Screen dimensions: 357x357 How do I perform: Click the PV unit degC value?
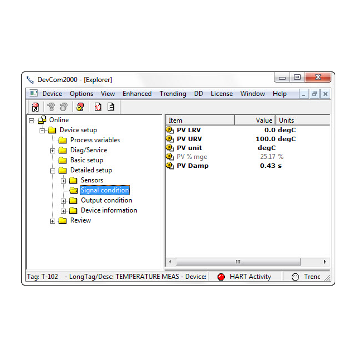[x=267, y=148]
